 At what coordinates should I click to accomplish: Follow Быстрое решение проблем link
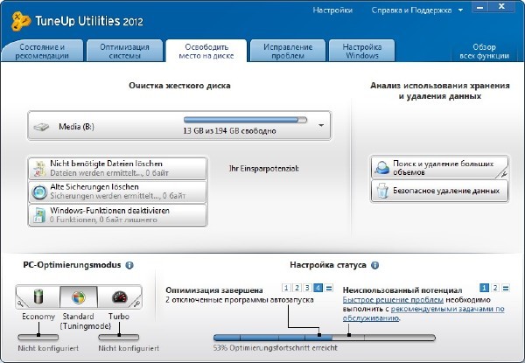pos(393,300)
